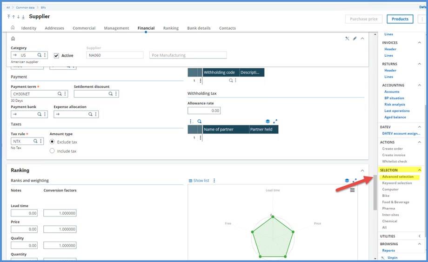Expand the partner table to full screen
428x262 pixels.
pyautogui.click(x=275, y=121)
